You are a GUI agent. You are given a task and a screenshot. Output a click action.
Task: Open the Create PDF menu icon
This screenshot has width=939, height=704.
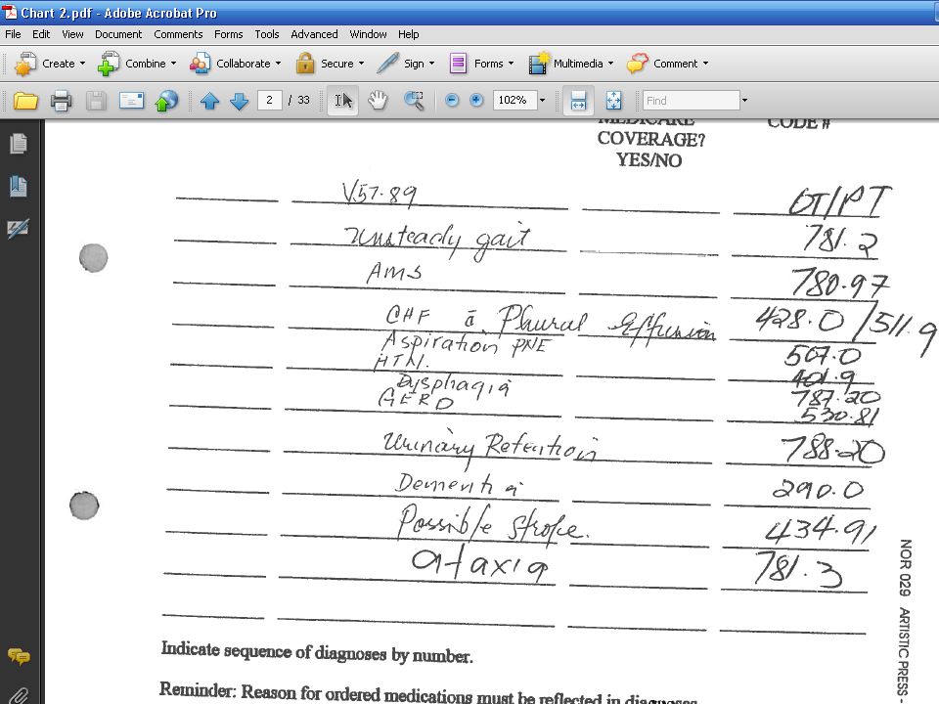[x=25, y=64]
